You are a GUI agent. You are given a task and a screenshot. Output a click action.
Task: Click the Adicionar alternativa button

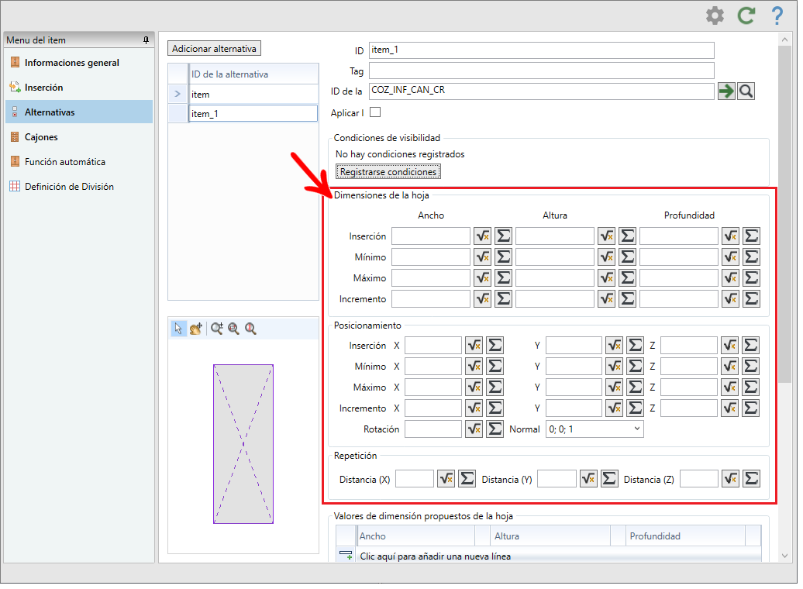(214, 49)
